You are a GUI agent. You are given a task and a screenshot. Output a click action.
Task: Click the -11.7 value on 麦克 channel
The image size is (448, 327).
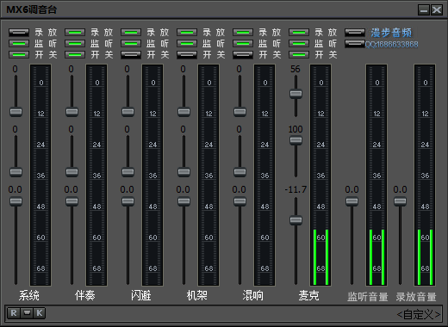296,189
